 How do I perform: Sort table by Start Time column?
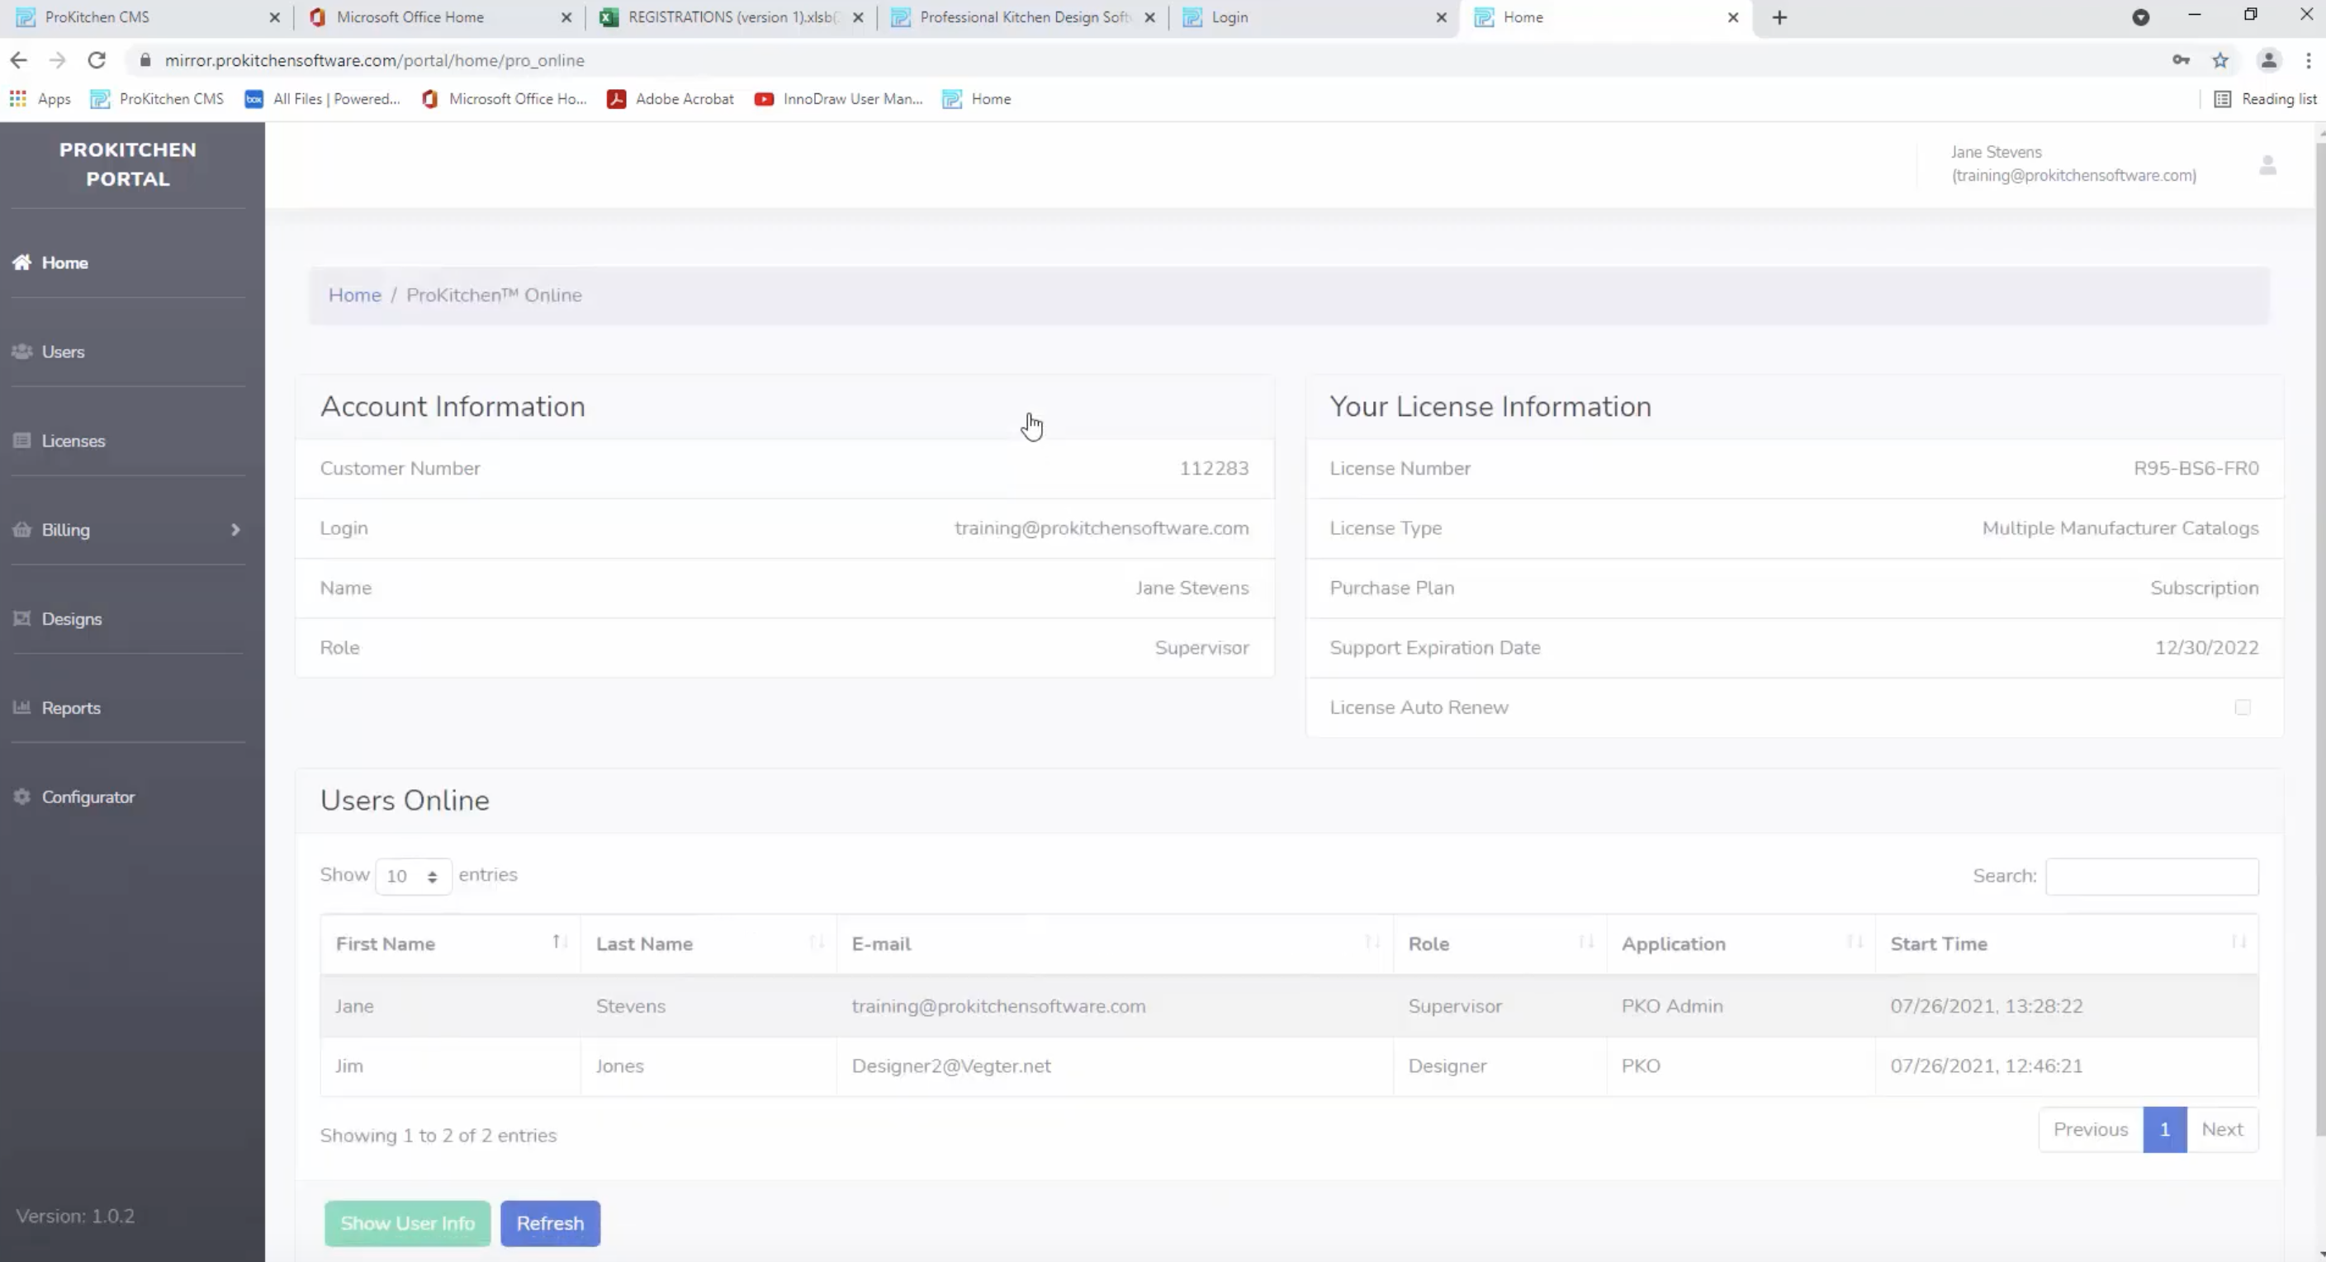[x=2067, y=944]
